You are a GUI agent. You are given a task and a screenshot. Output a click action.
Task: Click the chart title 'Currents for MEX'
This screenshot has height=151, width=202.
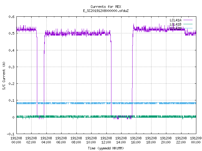(x=106, y=7)
